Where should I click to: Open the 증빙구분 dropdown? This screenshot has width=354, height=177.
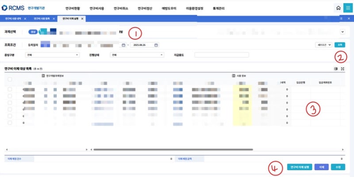[x=52, y=55]
